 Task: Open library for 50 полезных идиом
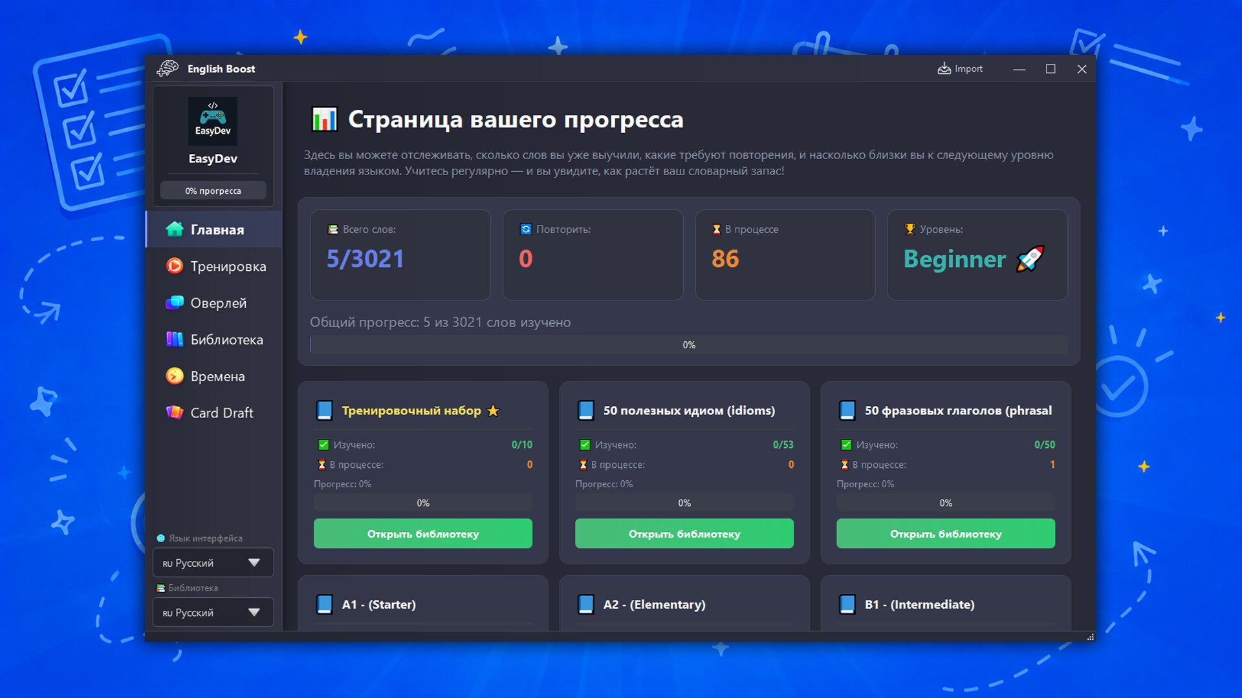pyautogui.click(x=684, y=534)
